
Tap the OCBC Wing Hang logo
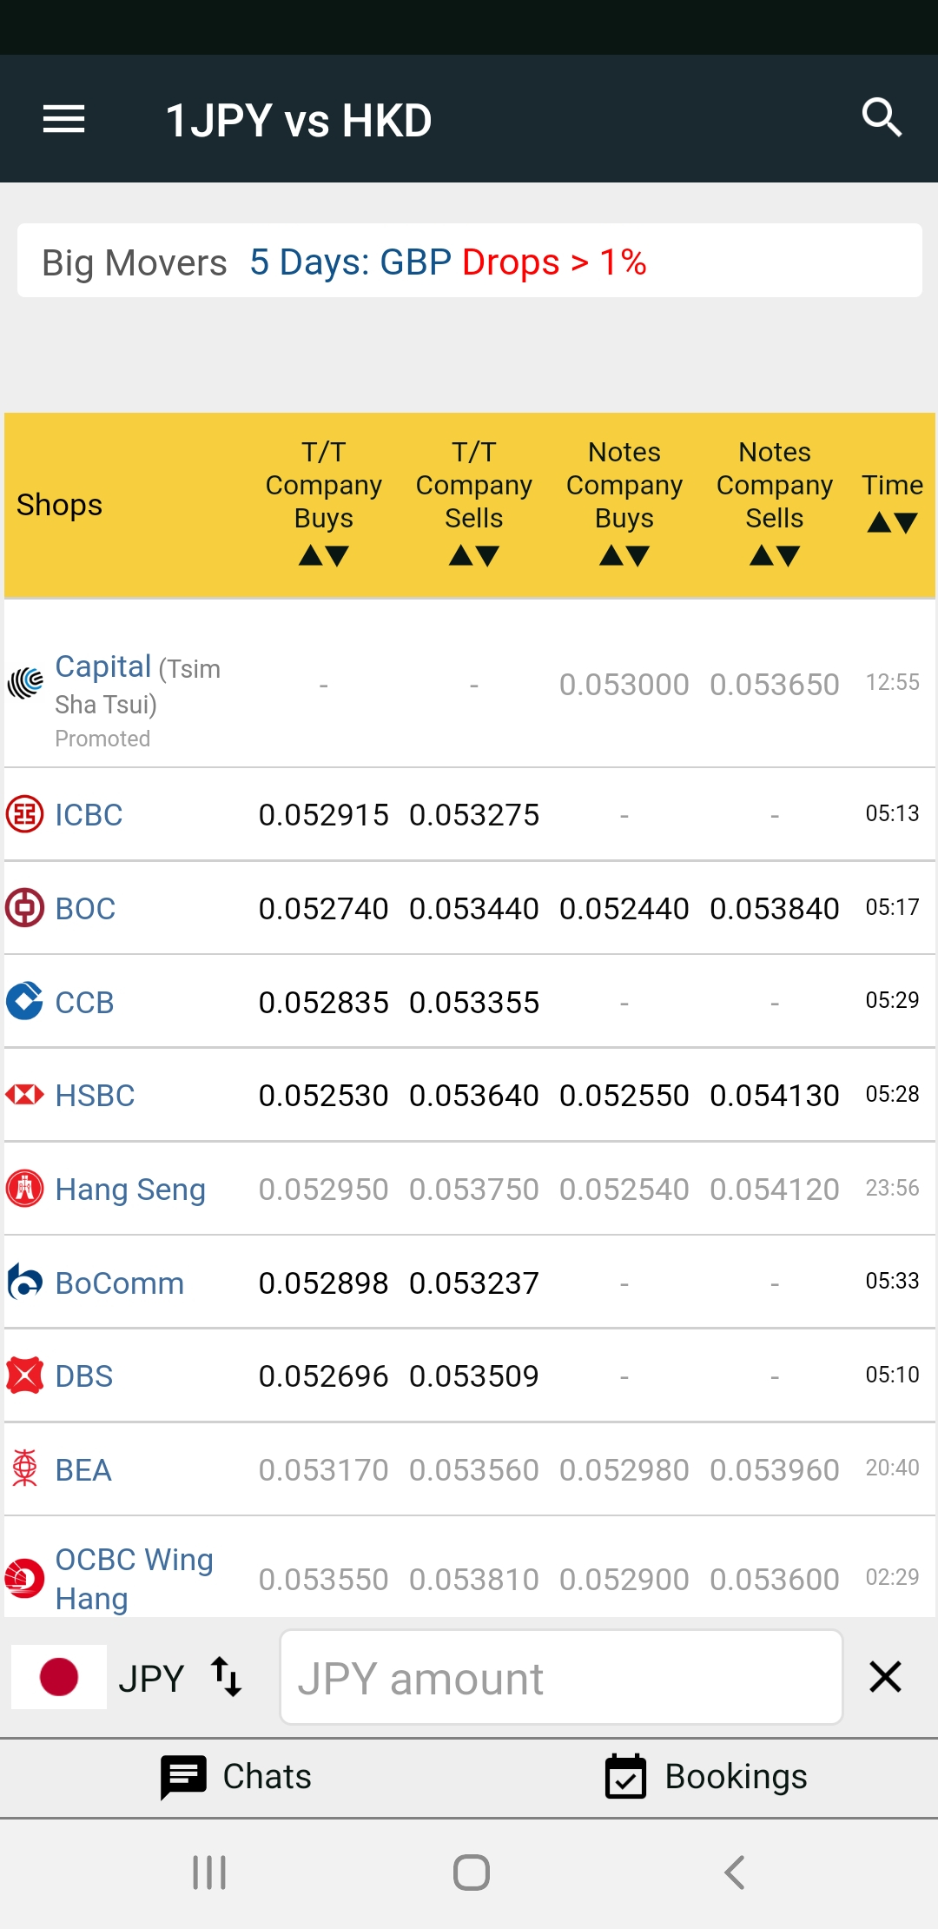pyautogui.click(x=25, y=1578)
